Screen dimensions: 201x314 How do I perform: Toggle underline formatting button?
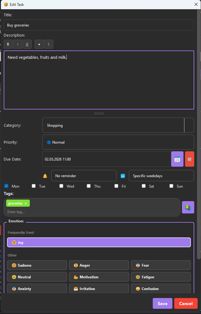[27, 44]
